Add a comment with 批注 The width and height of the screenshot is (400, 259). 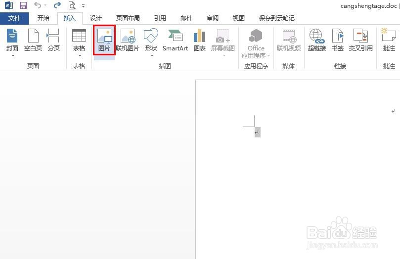[x=389, y=40]
